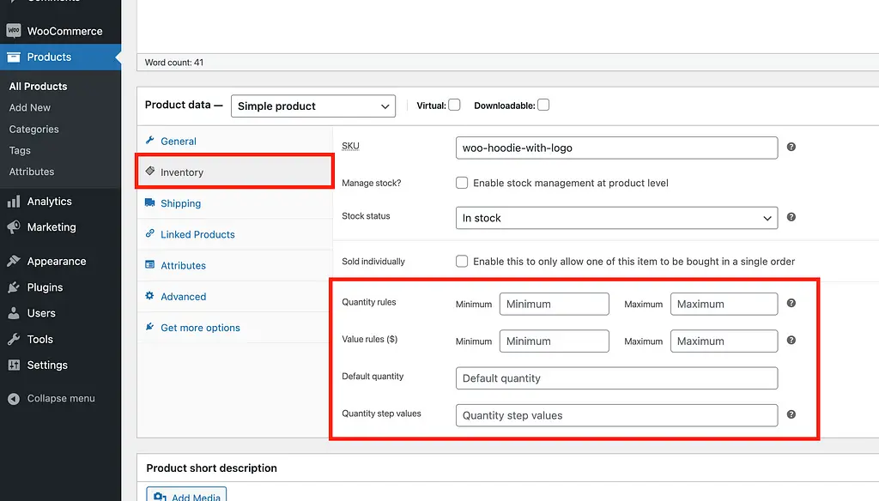Check the Sold individually option
879x501 pixels.
[x=462, y=261]
